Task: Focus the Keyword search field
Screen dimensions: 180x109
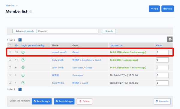Action: pos(67,31)
